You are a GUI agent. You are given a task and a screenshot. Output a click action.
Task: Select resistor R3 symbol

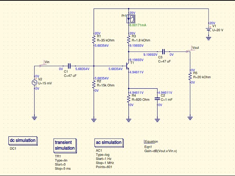click(x=129, y=39)
